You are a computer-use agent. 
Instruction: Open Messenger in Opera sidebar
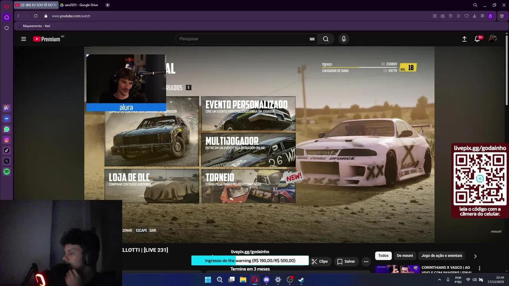[x=6, y=119]
